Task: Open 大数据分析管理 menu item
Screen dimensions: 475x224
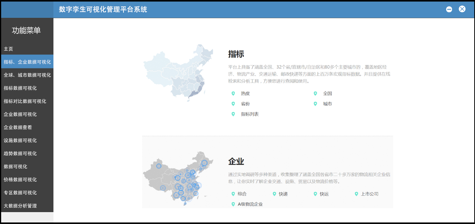Action: pyautogui.click(x=20, y=206)
